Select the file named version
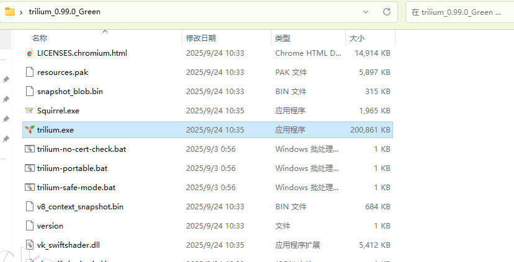The width and height of the screenshot is (514, 262). [50, 226]
